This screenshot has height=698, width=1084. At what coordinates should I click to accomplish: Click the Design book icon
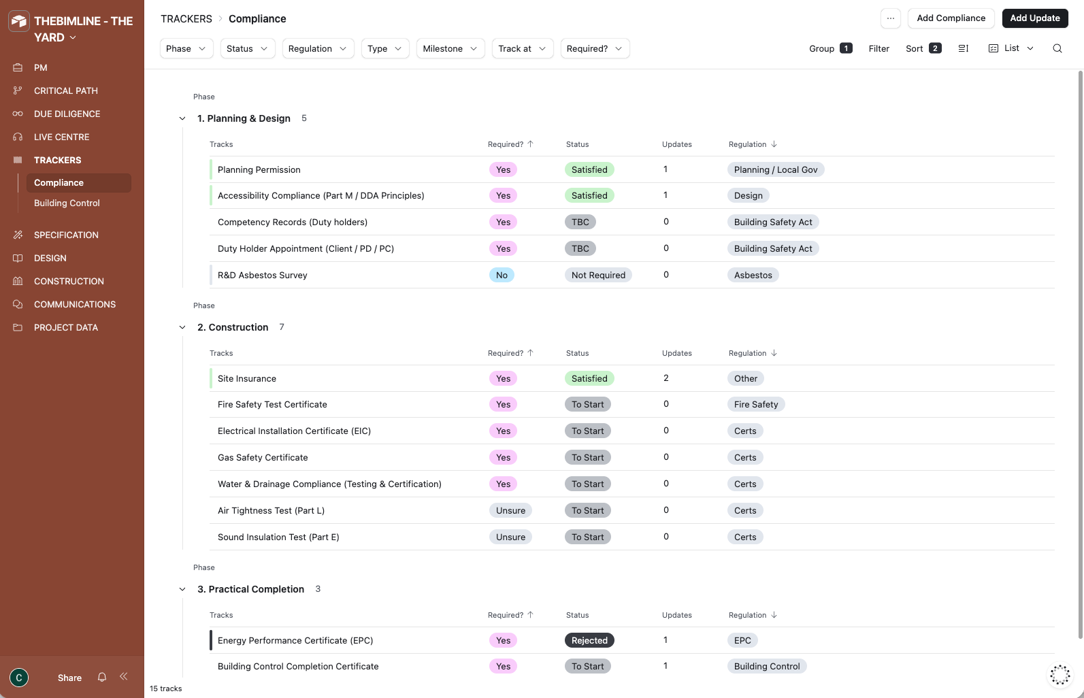tap(18, 258)
